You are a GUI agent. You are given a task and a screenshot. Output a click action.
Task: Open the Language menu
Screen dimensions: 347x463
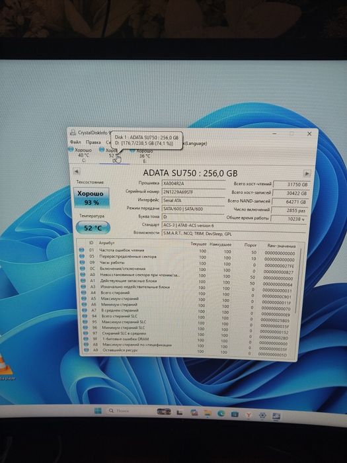(195, 144)
